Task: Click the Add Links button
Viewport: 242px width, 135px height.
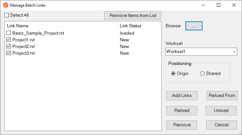Action: (182, 96)
